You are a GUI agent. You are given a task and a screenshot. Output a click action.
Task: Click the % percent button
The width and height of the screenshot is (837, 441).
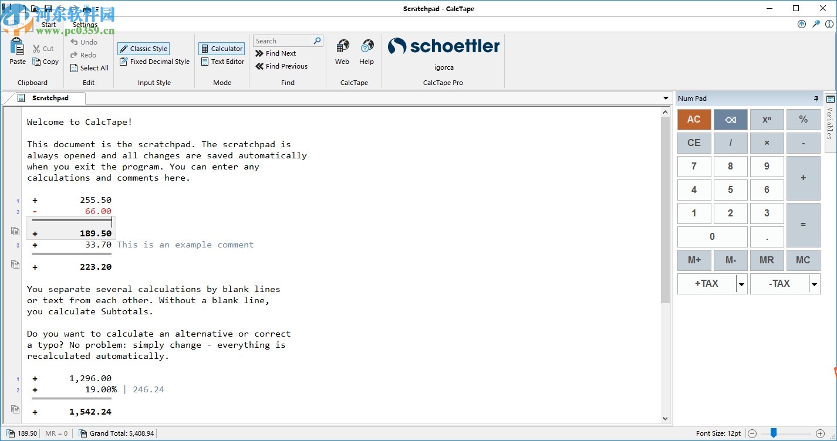(803, 120)
